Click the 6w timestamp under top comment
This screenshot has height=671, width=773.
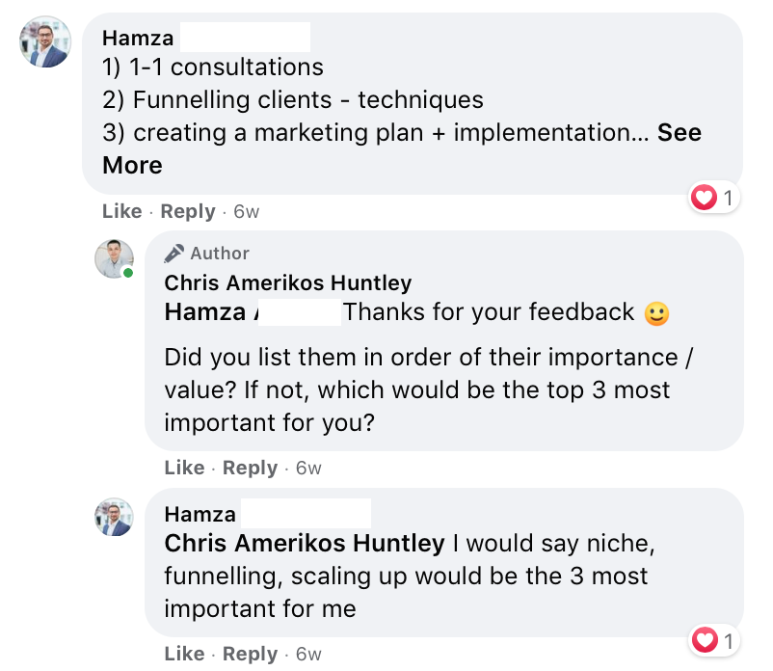(247, 211)
